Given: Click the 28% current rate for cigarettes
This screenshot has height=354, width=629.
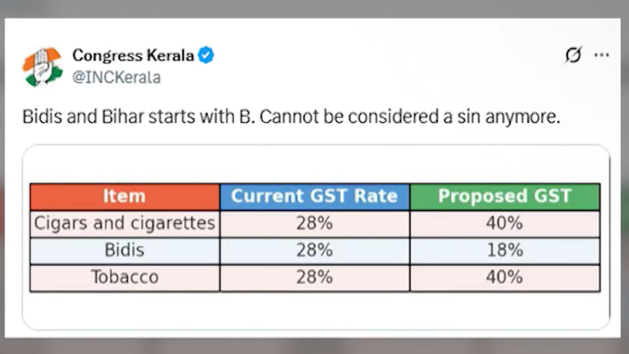Looking at the screenshot, I should (x=314, y=224).
